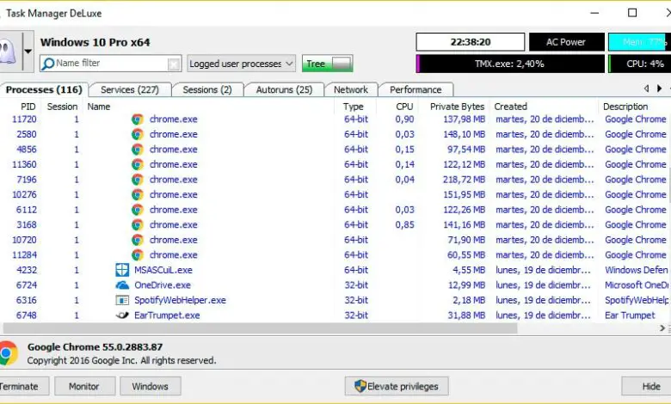
Task: Click Chrome icon for PID 10276 row
Action: (x=138, y=194)
